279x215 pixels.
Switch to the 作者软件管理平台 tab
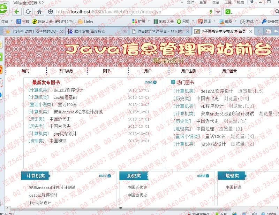[x=160, y=32]
